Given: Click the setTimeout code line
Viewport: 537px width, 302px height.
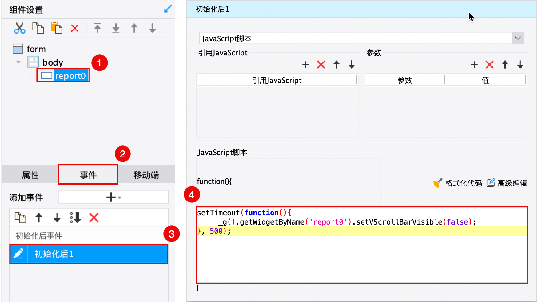Looking at the screenshot, I should [244, 213].
